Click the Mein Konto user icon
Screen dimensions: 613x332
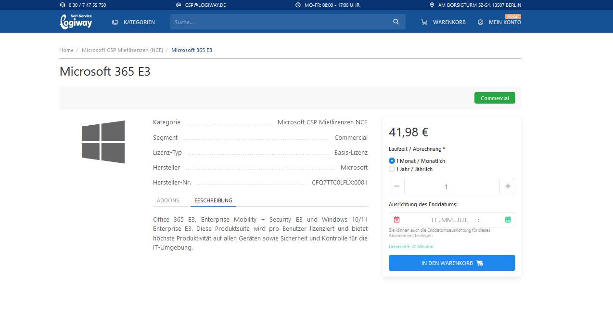click(480, 22)
